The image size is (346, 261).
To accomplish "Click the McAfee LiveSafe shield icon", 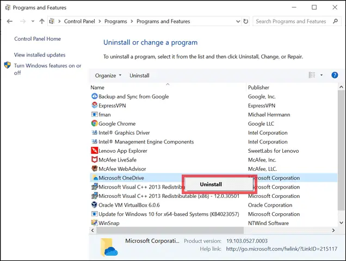I will (x=95, y=159).
